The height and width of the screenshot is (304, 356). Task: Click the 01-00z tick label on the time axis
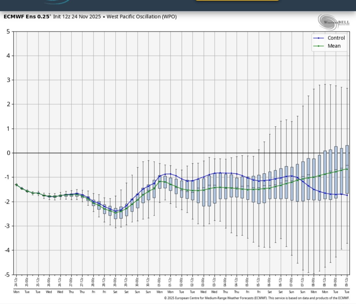[x=160, y=282]
